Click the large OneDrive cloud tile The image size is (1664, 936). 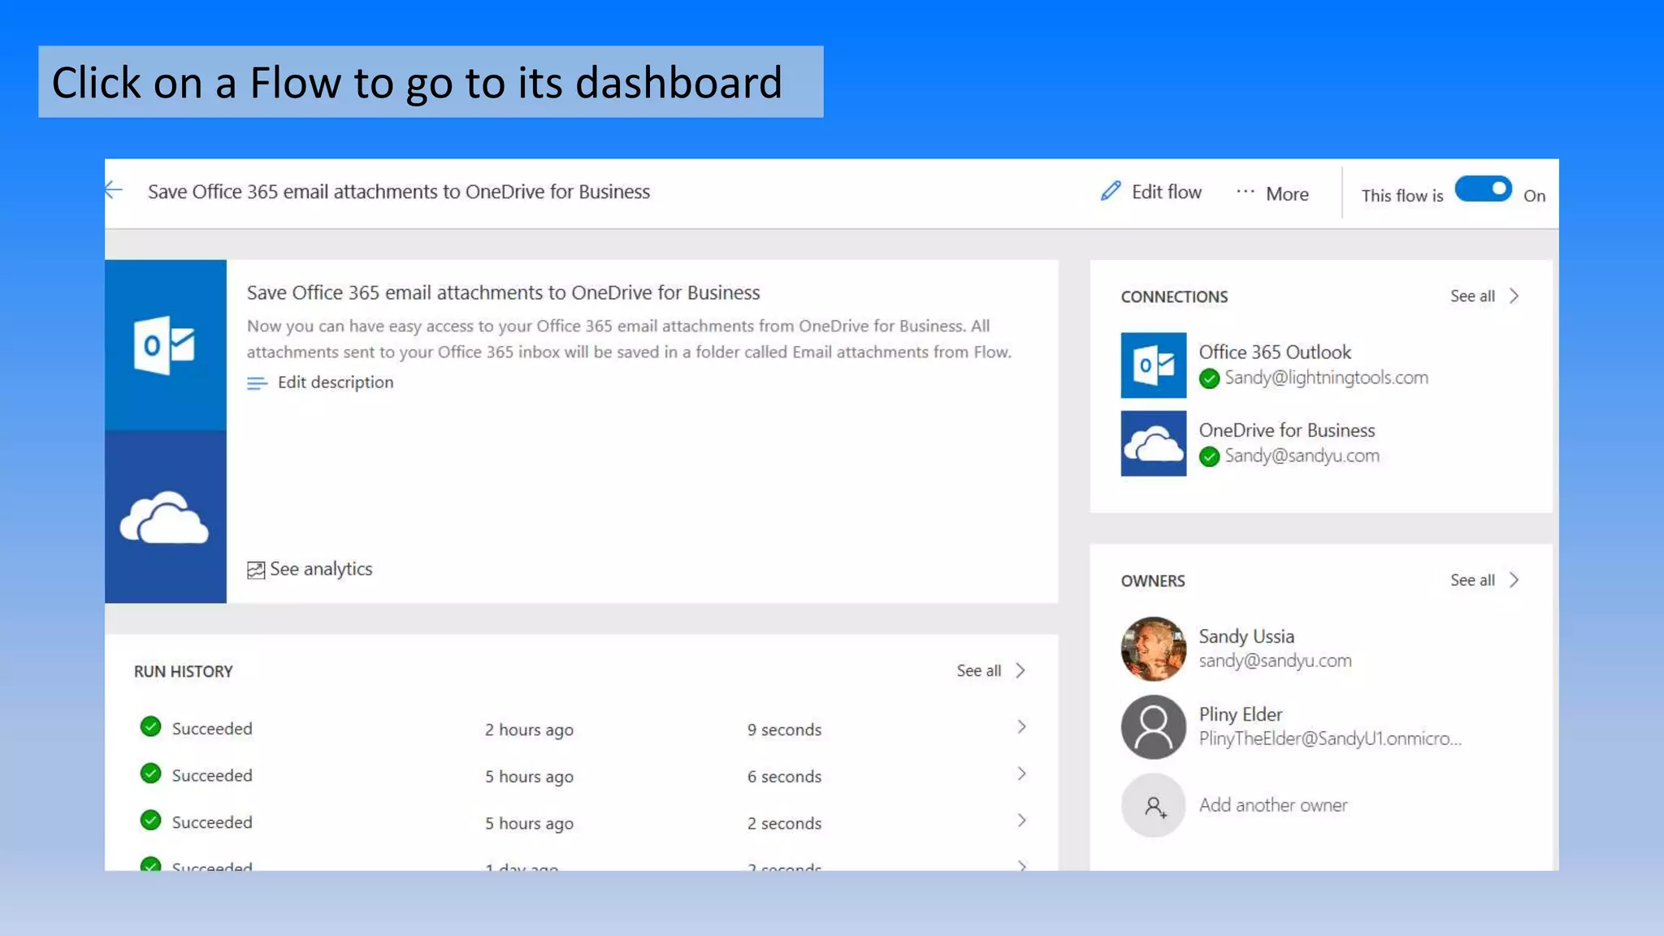click(x=165, y=517)
